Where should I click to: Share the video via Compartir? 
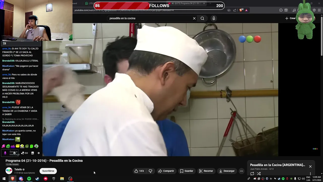tap(166, 171)
